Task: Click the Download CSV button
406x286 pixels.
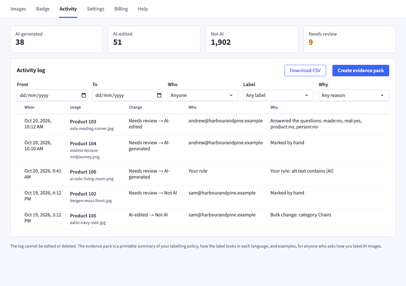Action: pyautogui.click(x=305, y=71)
